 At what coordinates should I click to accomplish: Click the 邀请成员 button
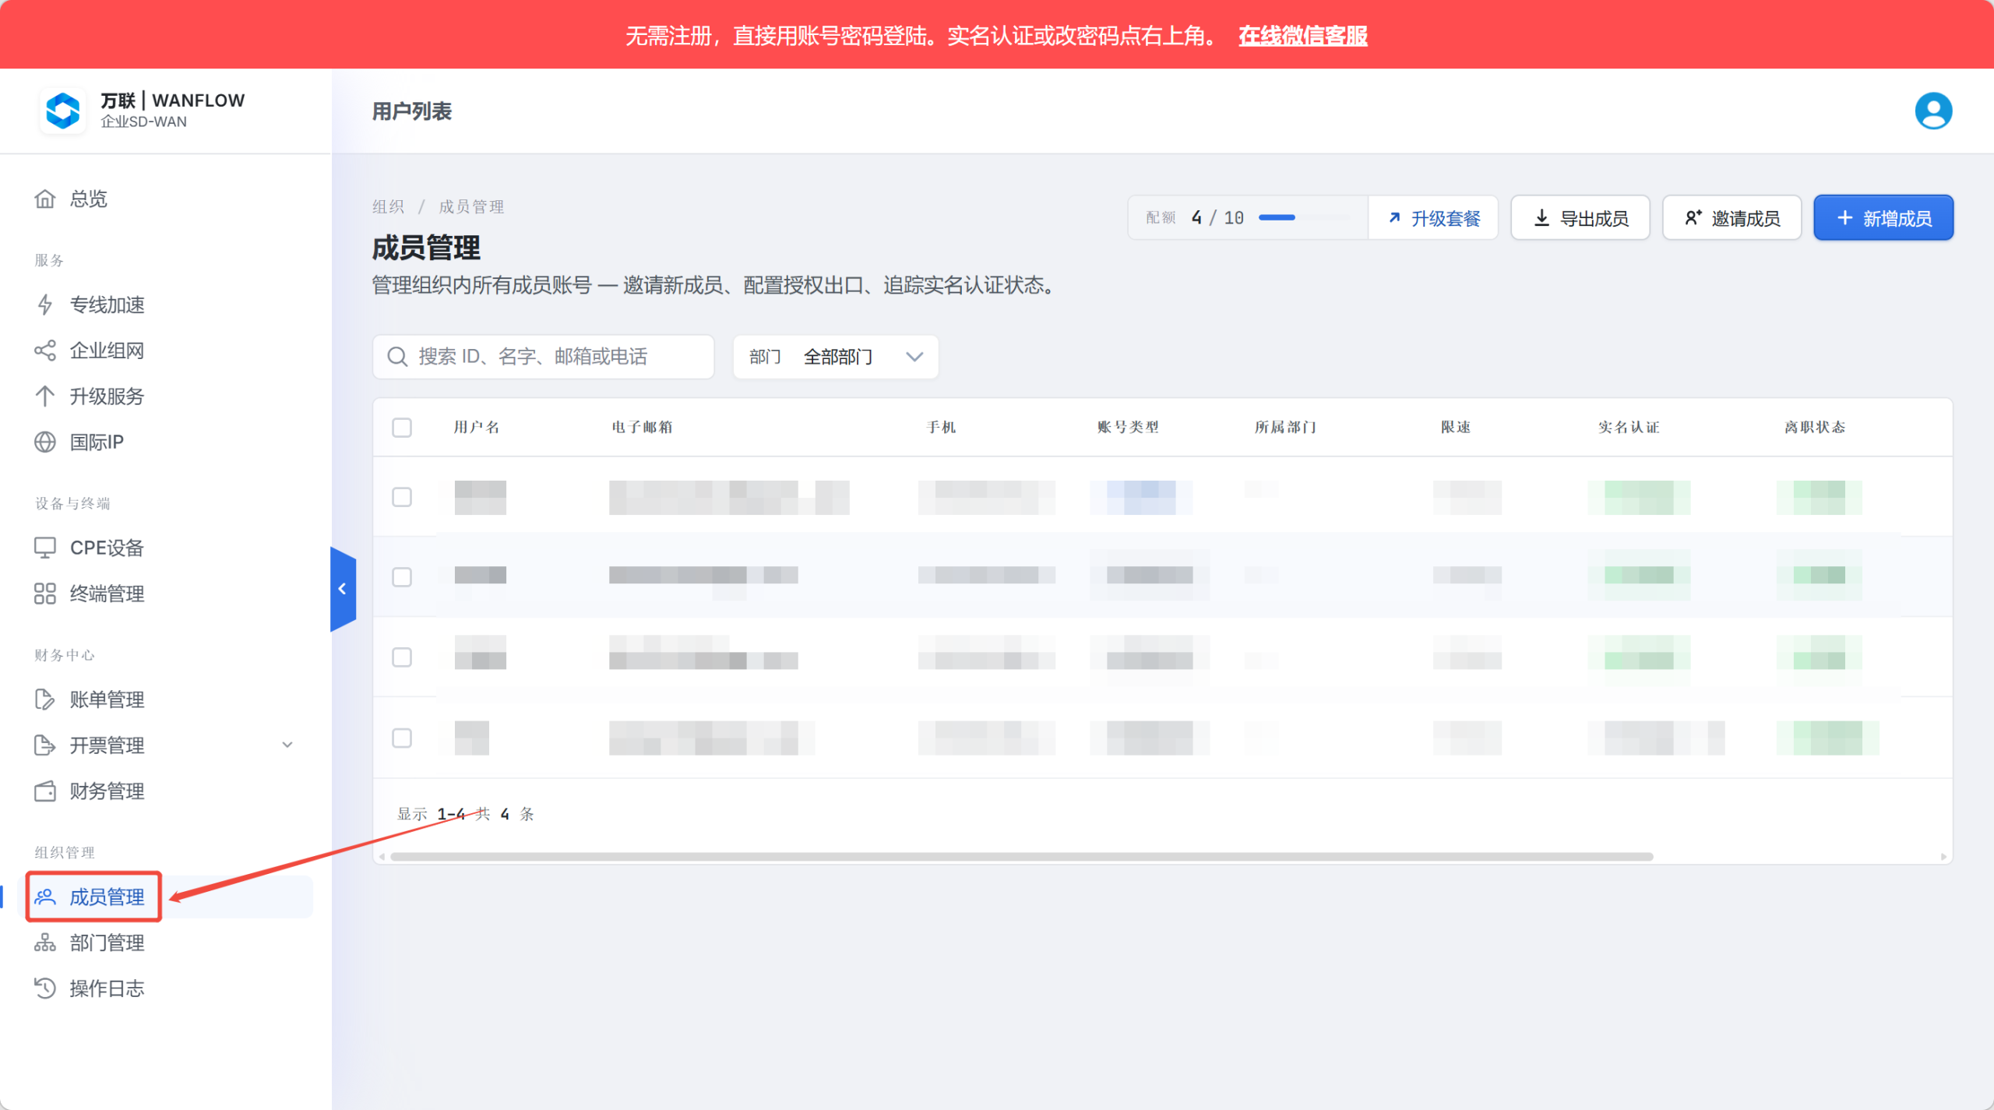1732,218
